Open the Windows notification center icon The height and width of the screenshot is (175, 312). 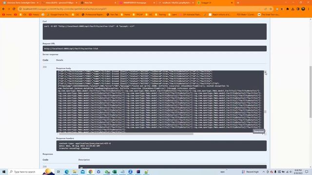pos(307,172)
